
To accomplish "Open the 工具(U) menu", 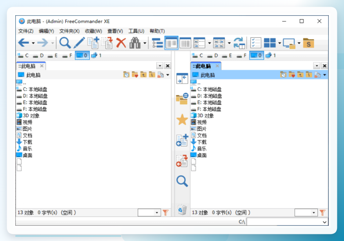I will pos(136,31).
